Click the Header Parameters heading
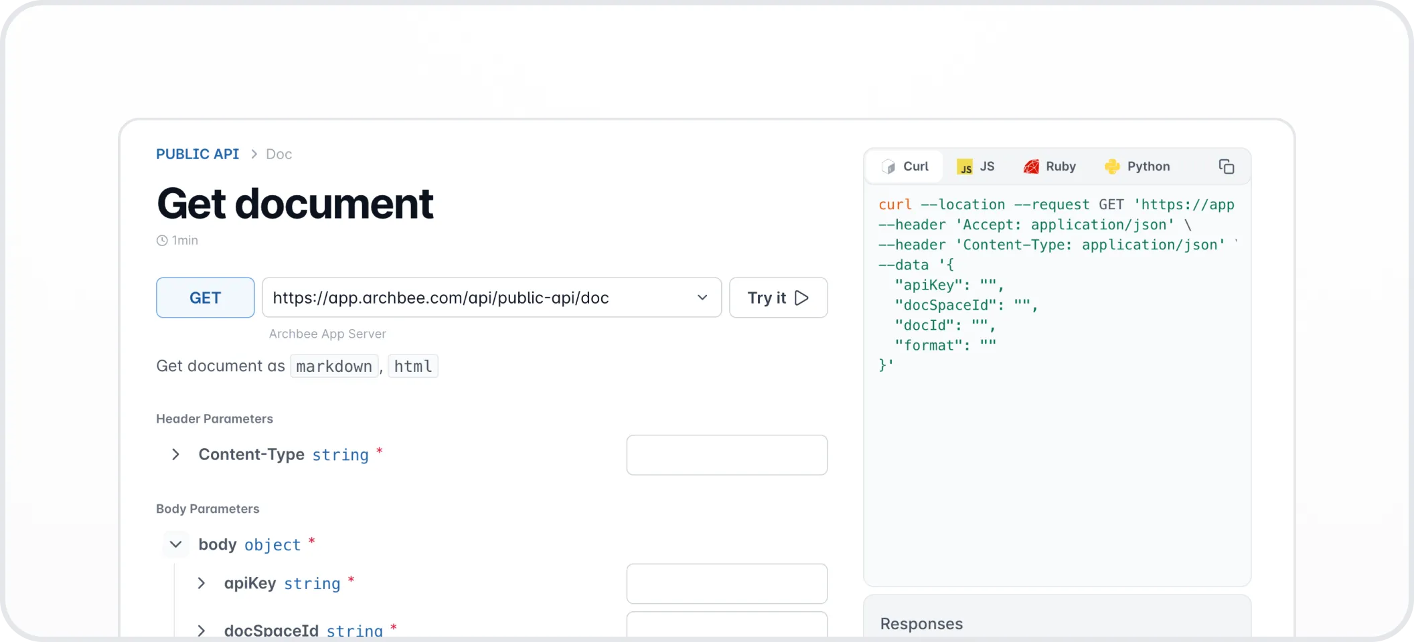This screenshot has width=1414, height=642. pos(214,419)
